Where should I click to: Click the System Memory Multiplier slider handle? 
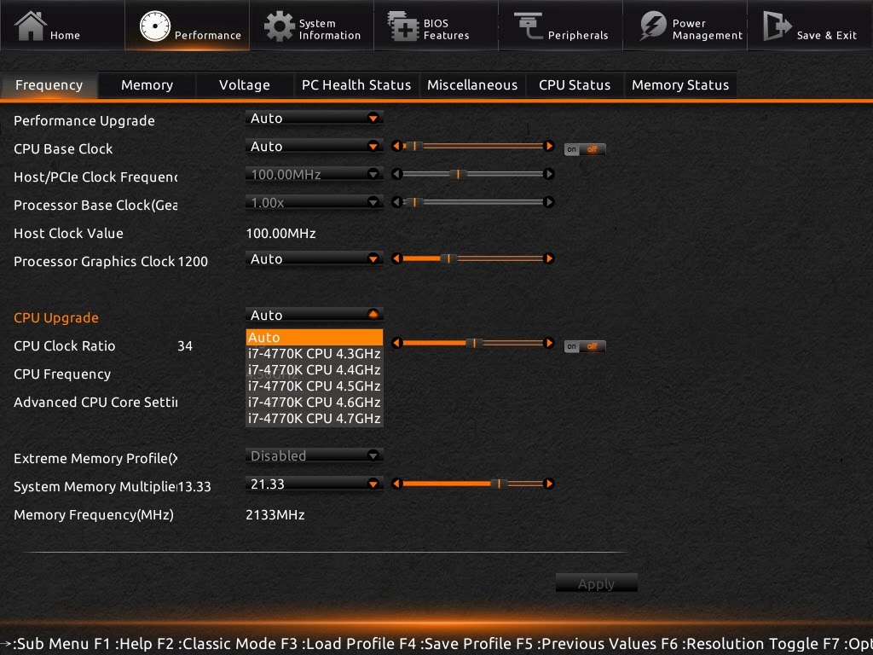pyautogui.click(x=499, y=484)
